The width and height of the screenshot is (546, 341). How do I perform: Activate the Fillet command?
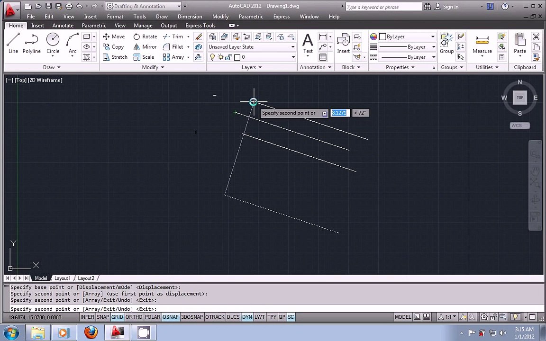pyautogui.click(x=173, y=46)
